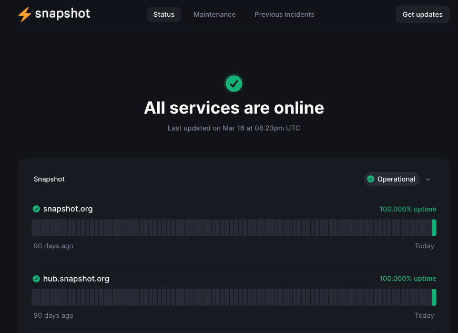Image resolution: width=458 pixels, height=333 pixels.
Task: Collapse the Snapshot group with chevron
Action: pos(428,179)
